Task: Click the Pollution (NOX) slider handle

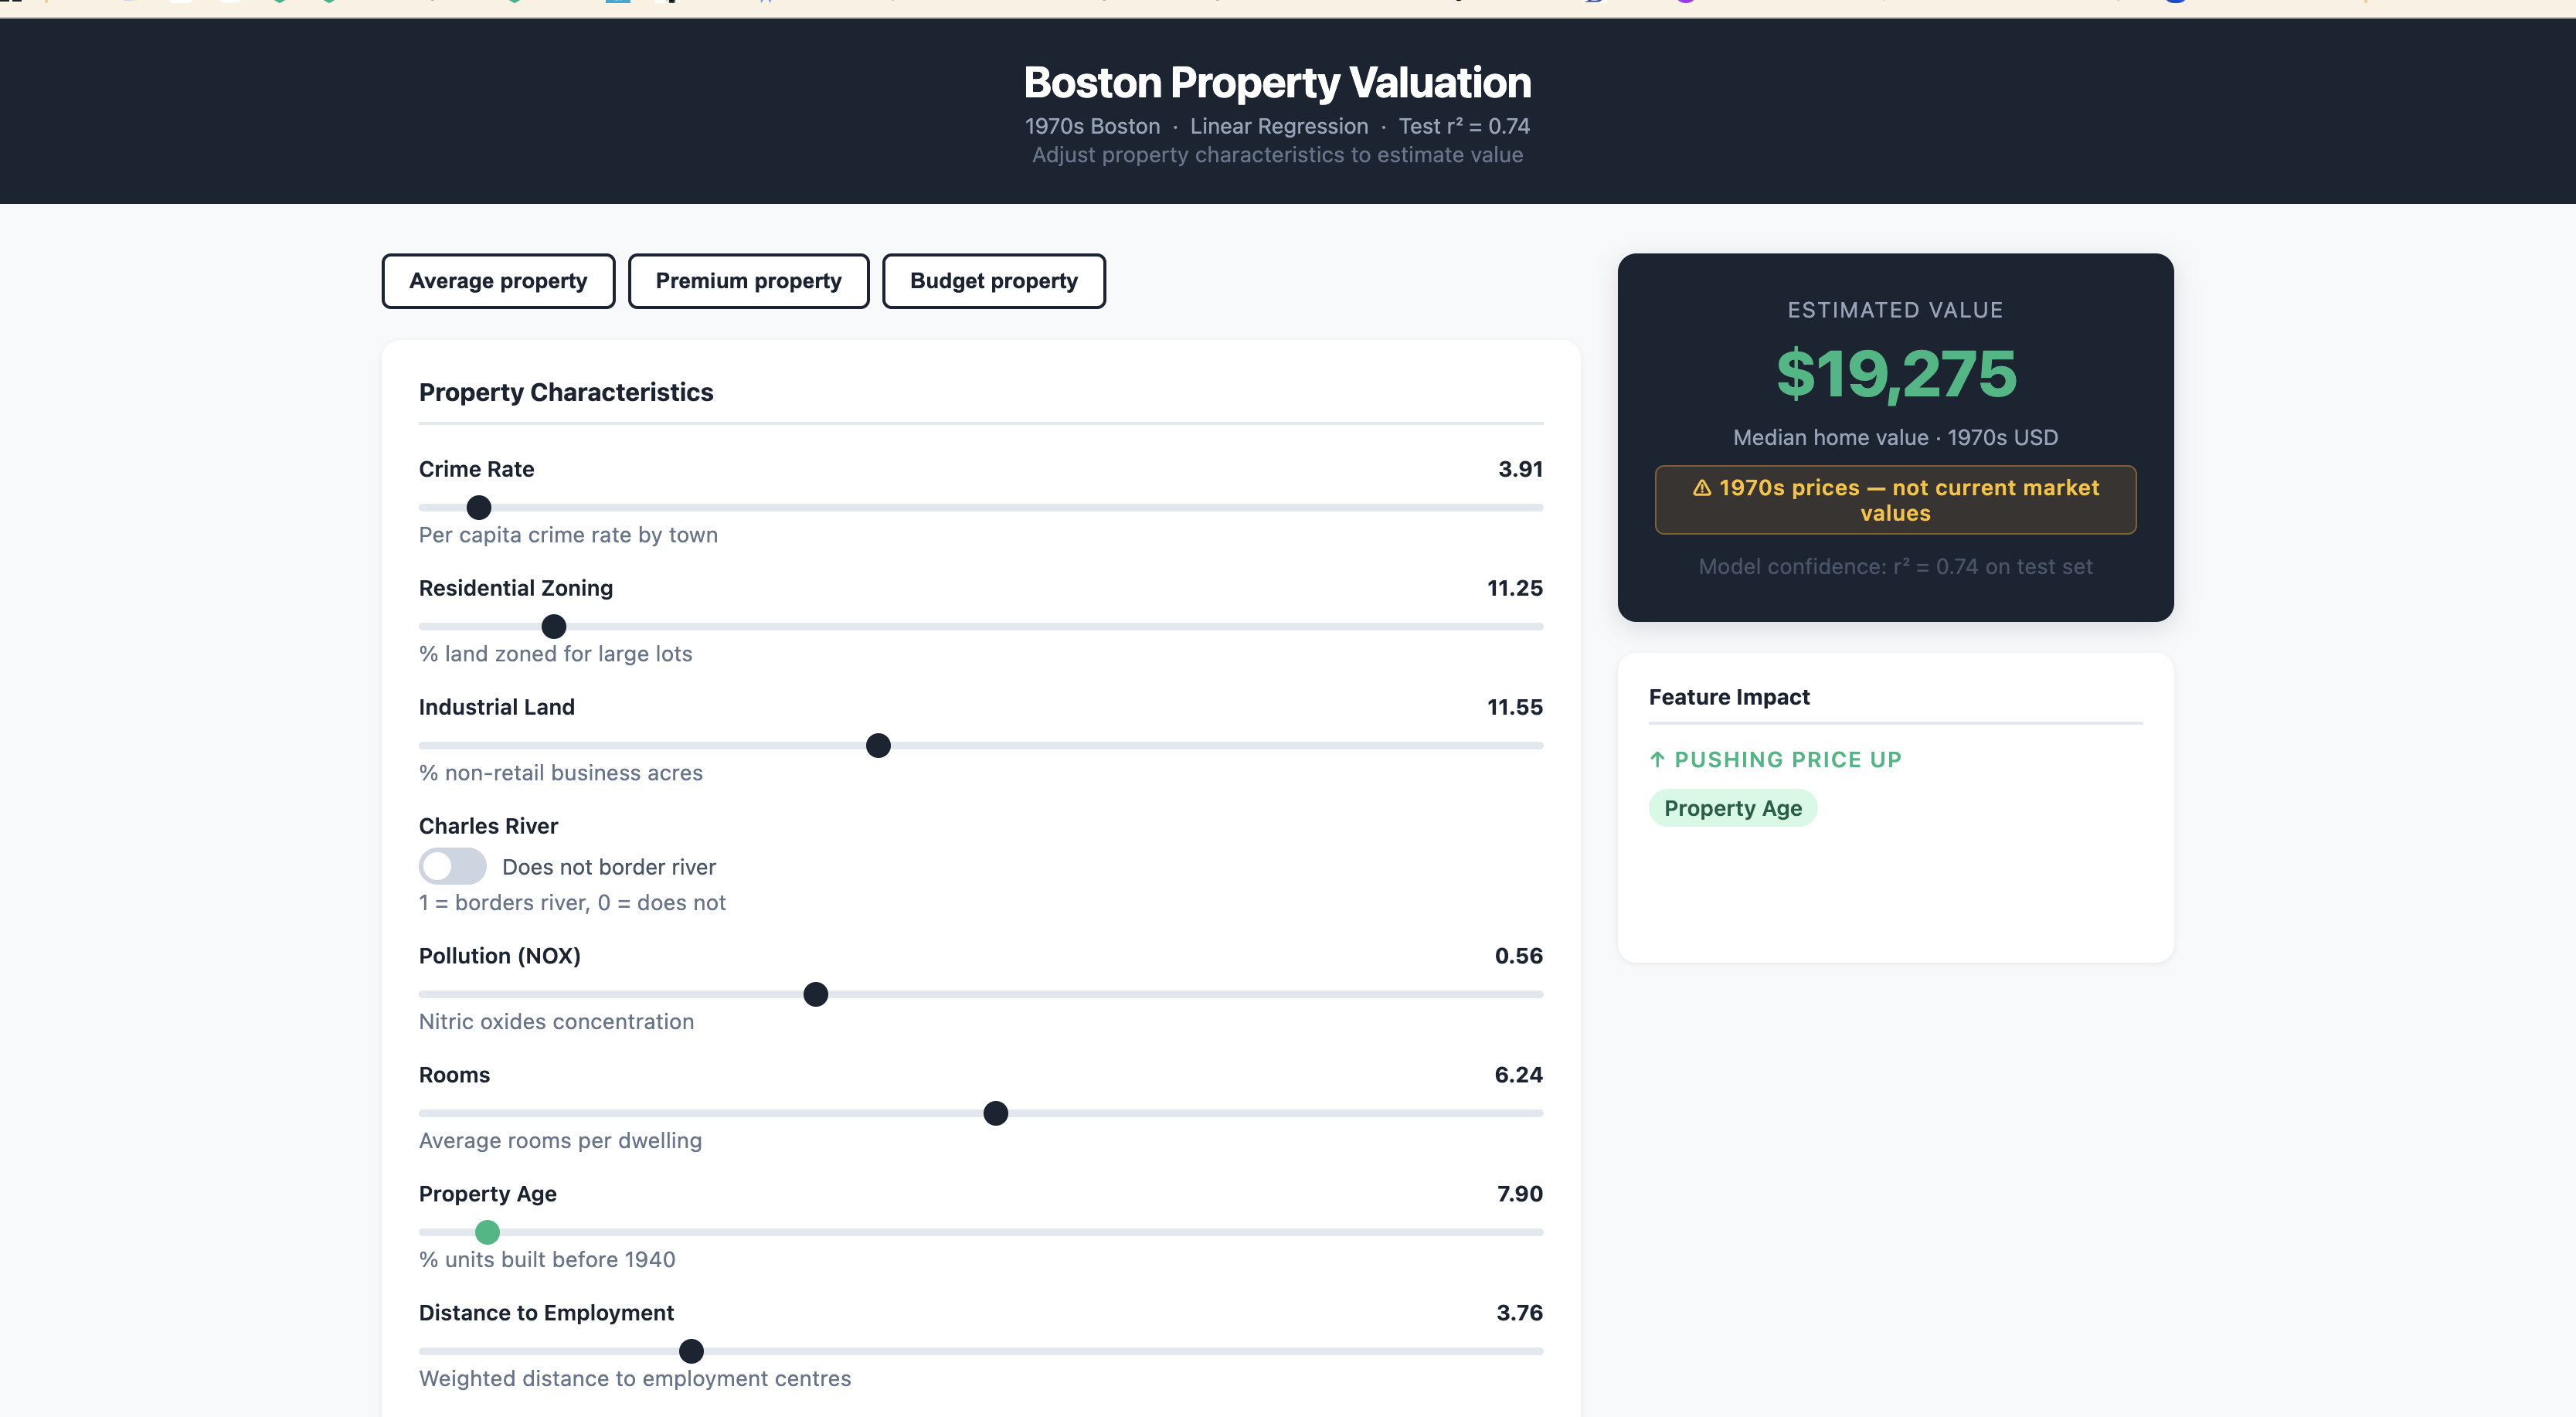Action: click(x=816, y=995)
